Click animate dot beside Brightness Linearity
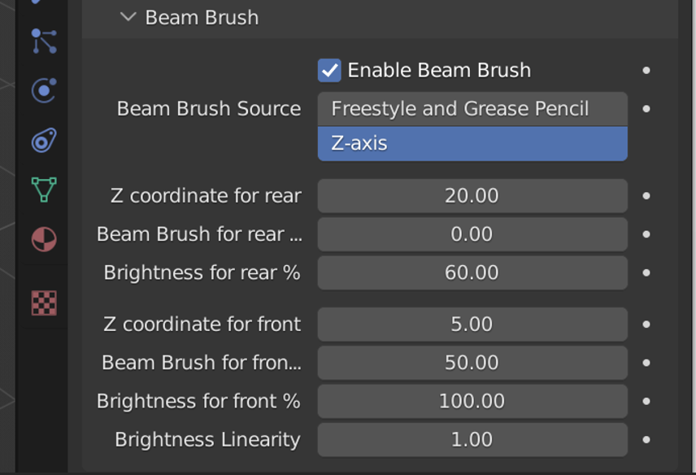 pos(646,440)
